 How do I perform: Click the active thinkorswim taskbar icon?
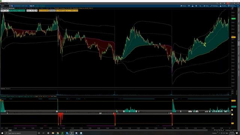click(x=72, y=133)
